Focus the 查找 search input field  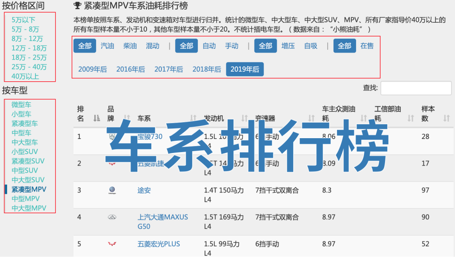click(x=416, y=88)
